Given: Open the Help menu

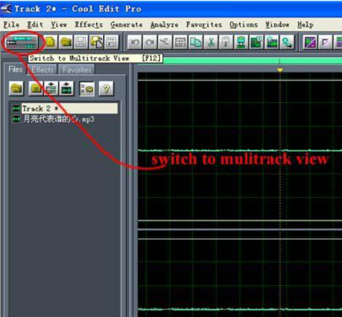Looking at the screenshot, I should coord(305,25).
